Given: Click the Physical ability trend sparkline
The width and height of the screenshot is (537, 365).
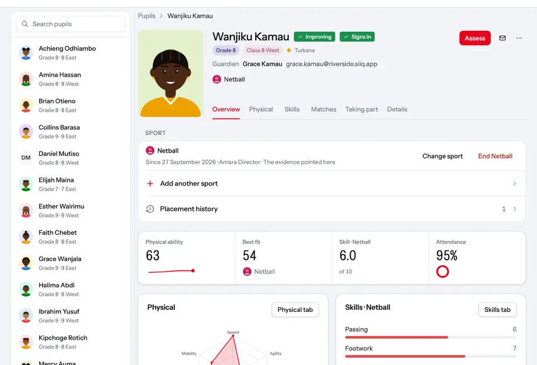Looking at the screenshot, I should point(172,271).
